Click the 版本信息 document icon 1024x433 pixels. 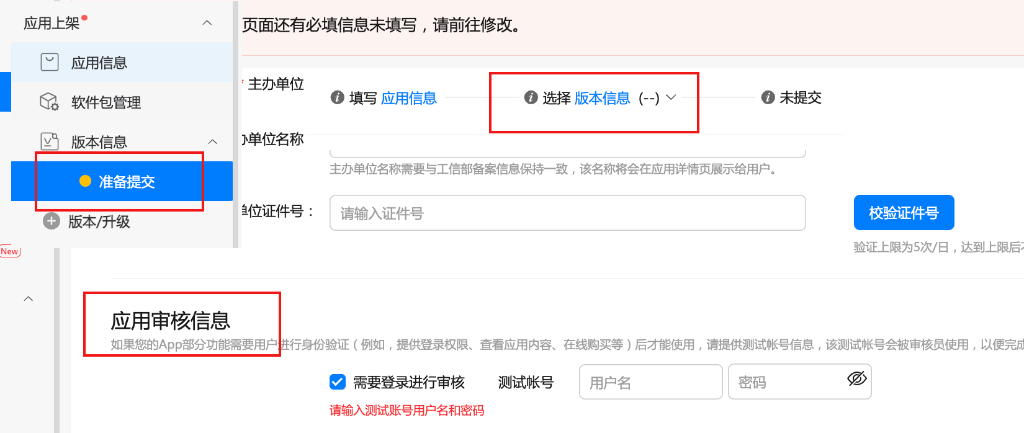pos(50,141)
